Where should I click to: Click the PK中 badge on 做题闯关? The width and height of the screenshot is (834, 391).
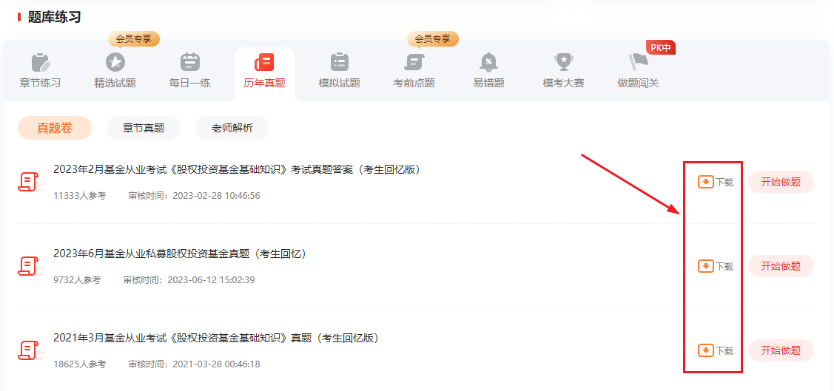point(661,47)
